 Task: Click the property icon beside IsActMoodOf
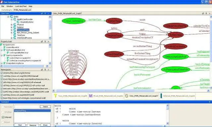tap(5, 47)
